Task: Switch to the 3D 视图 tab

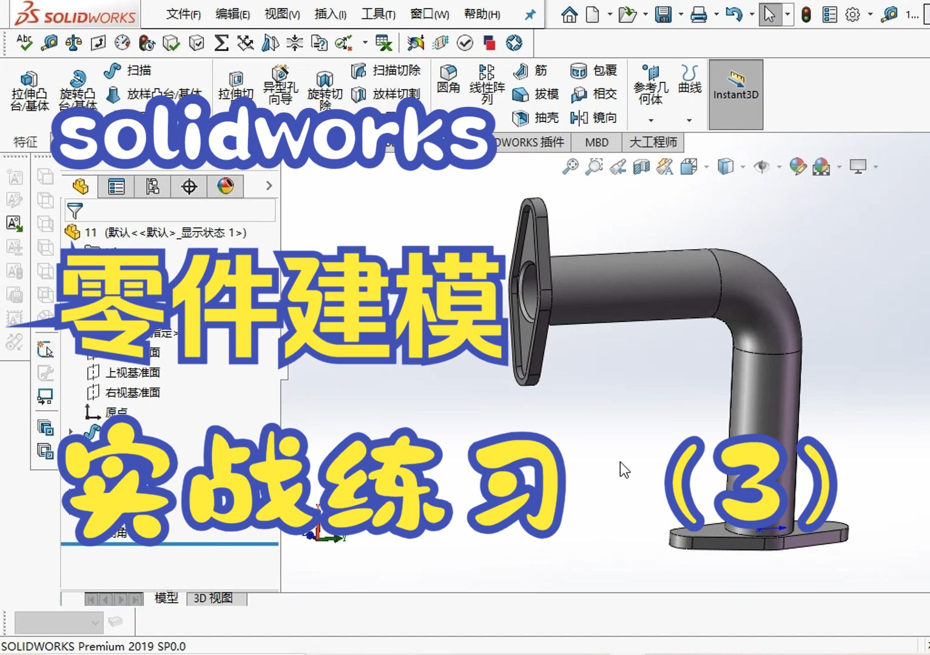Action: (213, 598)
